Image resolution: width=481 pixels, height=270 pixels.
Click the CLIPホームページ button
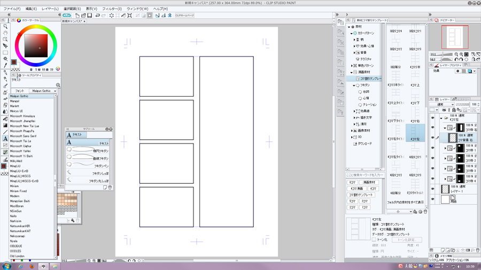[185, 15]
